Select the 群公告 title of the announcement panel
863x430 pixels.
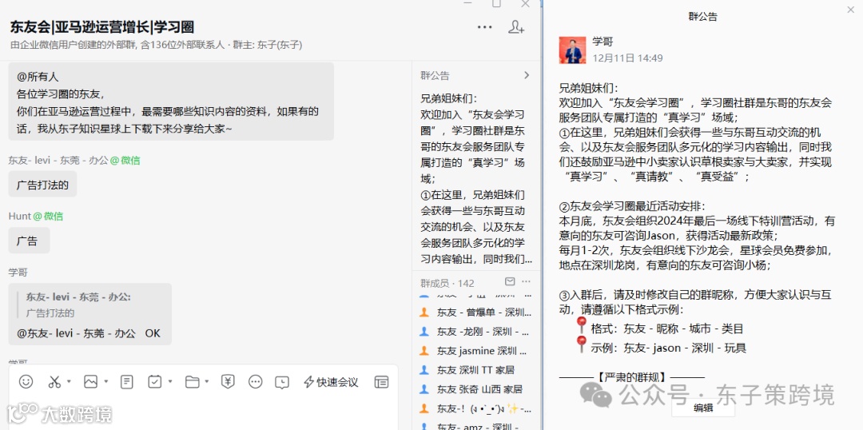[x=703, y=17]
